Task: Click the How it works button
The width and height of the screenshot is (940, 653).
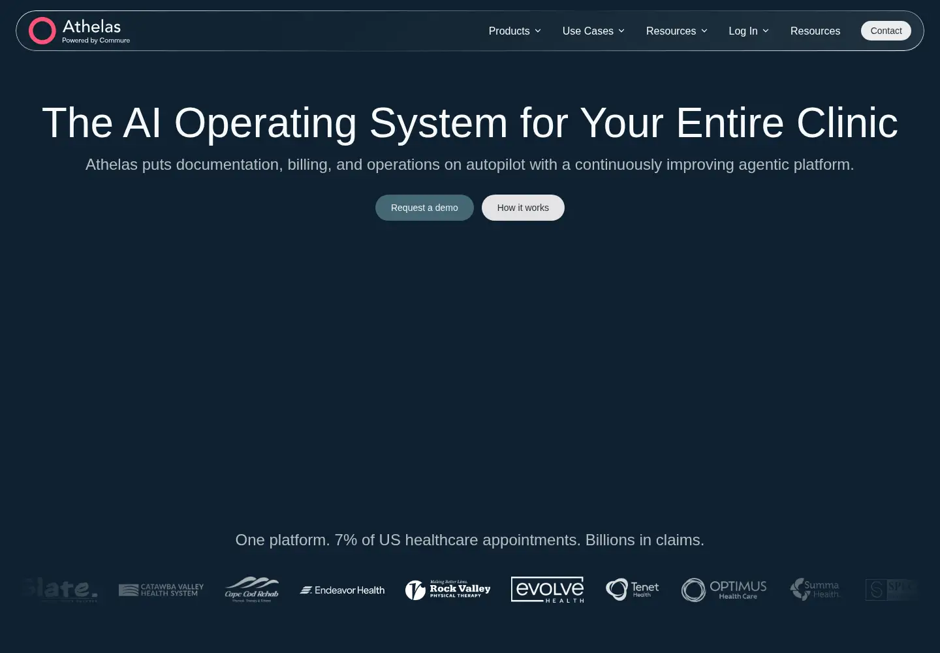Action: pos(523,208)
